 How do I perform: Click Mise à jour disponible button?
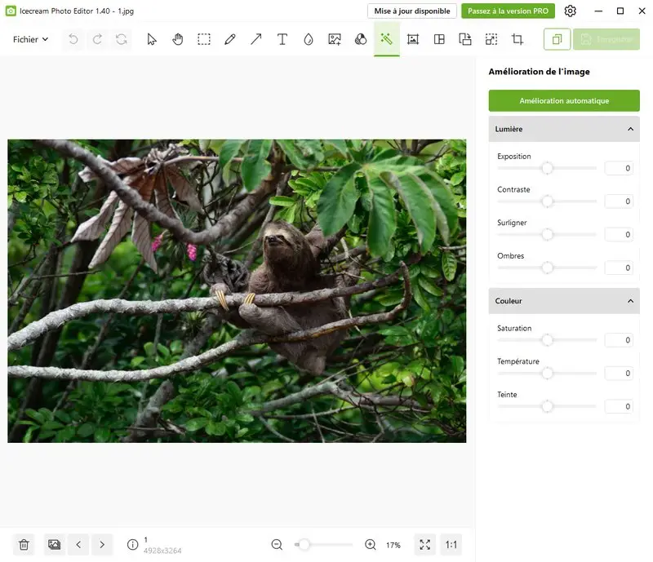tap(412, 11)
